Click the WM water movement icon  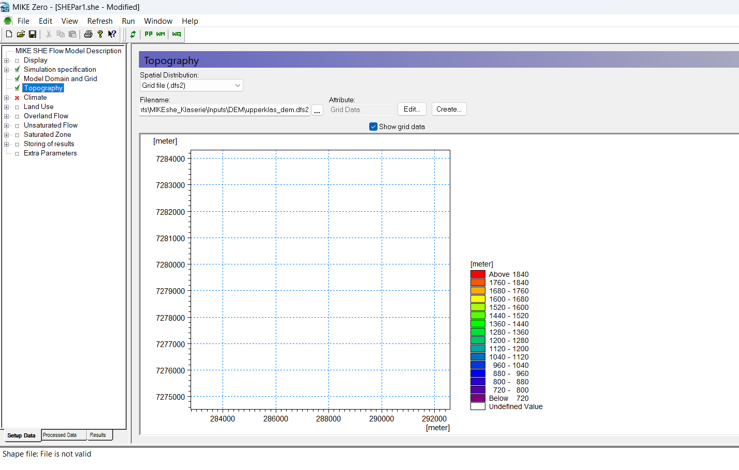[161, 34]
